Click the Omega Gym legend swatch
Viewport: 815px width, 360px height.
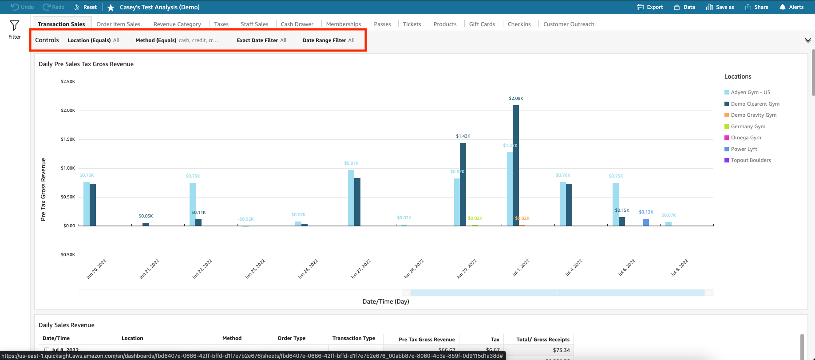(x=727, y=138)
